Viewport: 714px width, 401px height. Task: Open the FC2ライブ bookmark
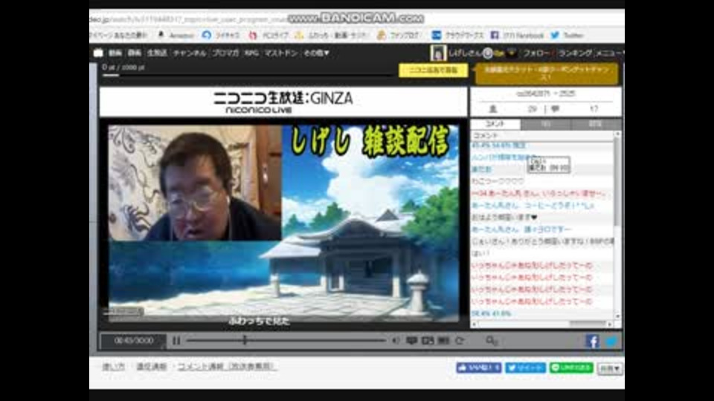pos(268,35)
